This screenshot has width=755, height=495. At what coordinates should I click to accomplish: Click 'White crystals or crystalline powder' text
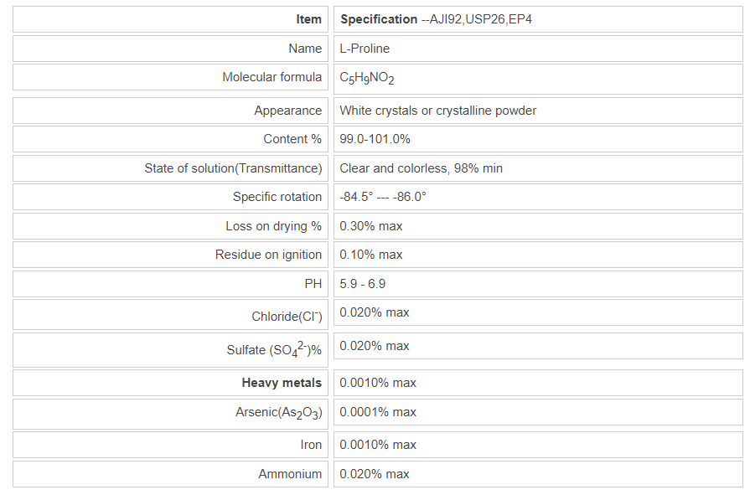point(437,111)
